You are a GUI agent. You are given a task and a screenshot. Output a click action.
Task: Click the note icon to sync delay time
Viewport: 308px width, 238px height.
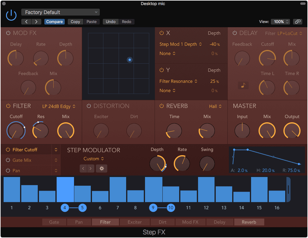click(243, 85)
